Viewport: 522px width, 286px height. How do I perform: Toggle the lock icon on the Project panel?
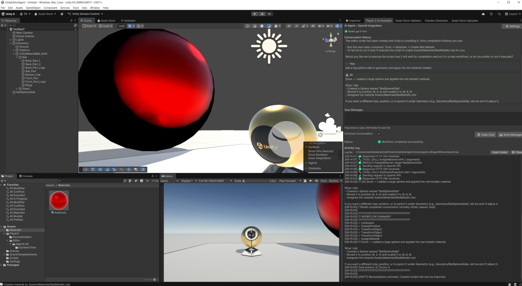[x=152, y=176]
